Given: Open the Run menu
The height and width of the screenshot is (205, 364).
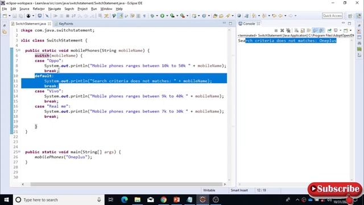Looking at the screenshot, I should click(x=94, y=9).
